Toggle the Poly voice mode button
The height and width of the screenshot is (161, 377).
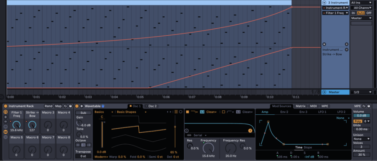358,121
